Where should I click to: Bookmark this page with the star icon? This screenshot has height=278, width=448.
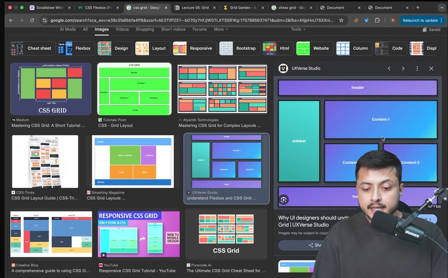pos(341,20)
